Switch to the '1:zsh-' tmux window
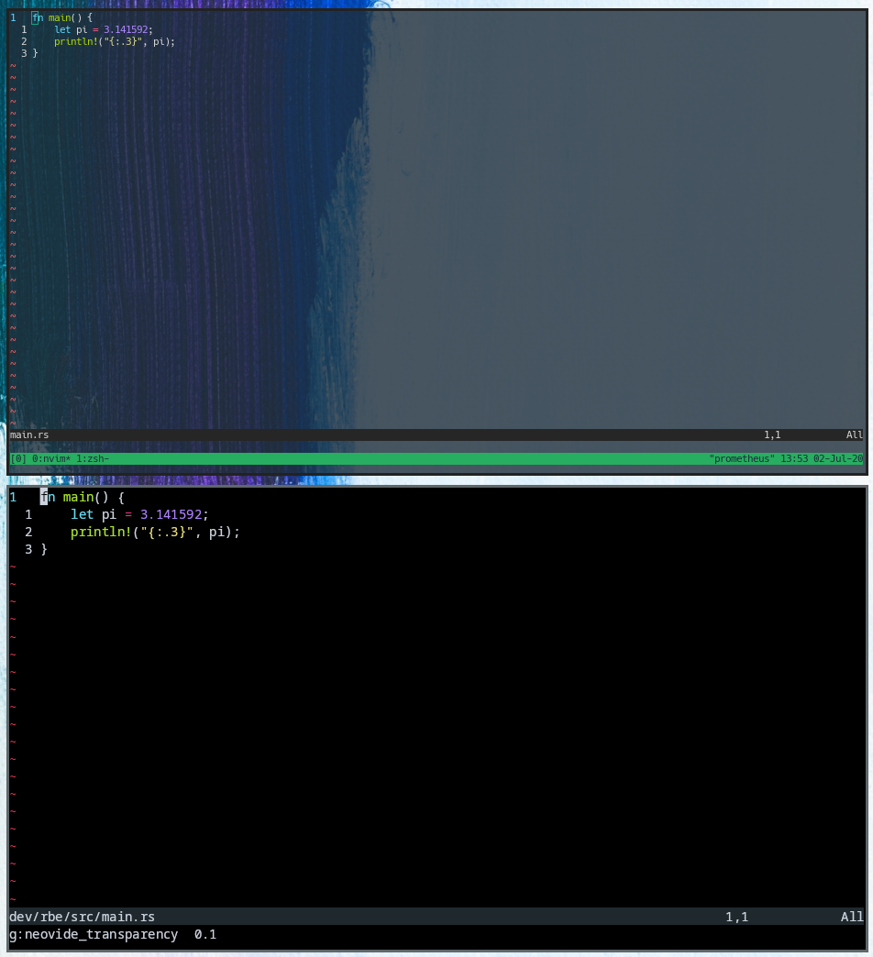The height and width of the screenshot is (957, 873). coord(93,458)
